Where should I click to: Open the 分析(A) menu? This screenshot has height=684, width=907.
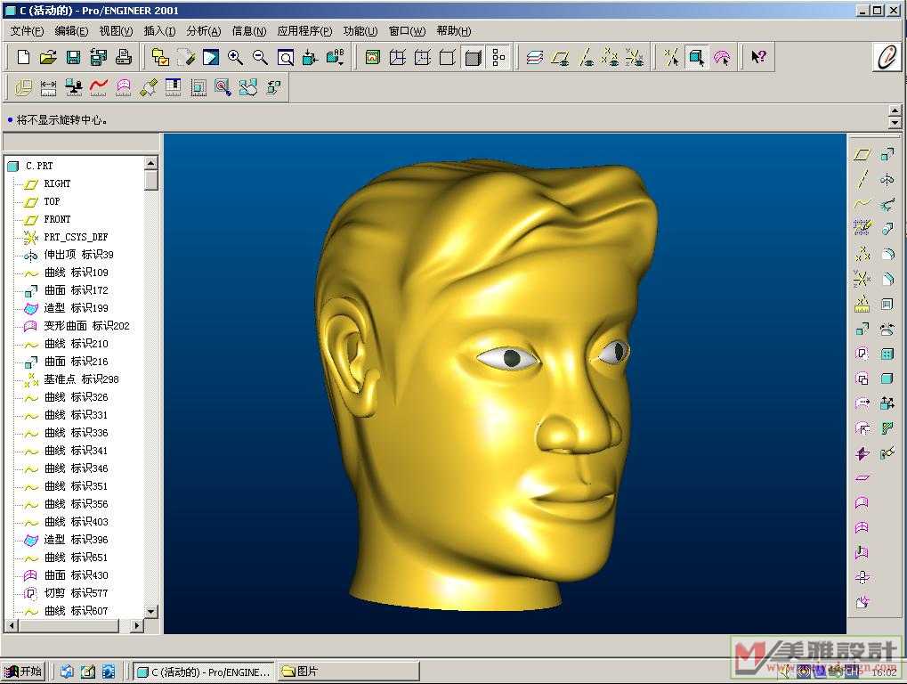tap(204, 30)
